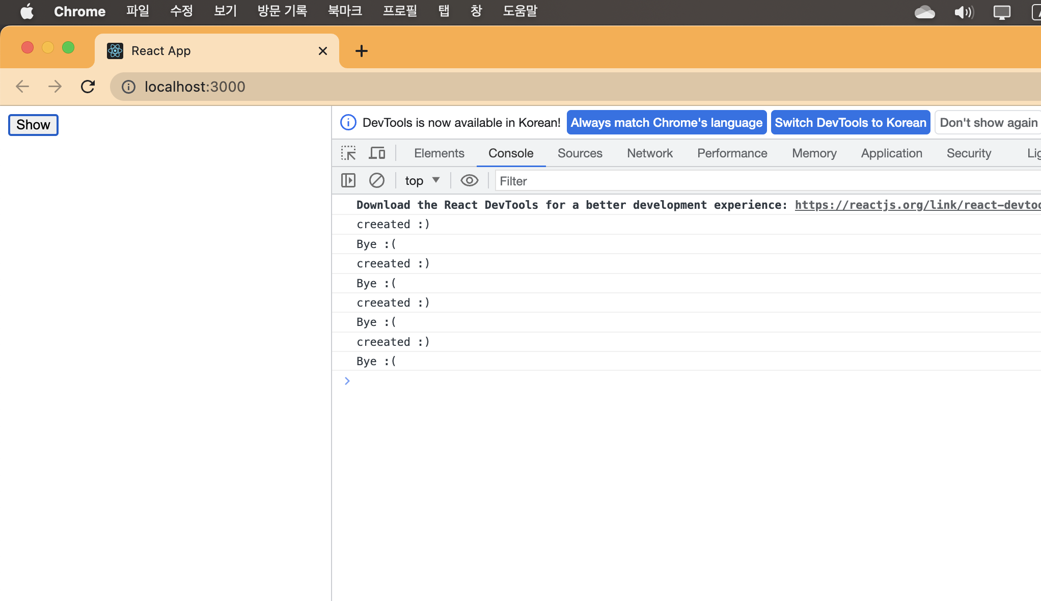
Task: Reload the localhost page
Action: pyautogui.click(x=88, y=87)
